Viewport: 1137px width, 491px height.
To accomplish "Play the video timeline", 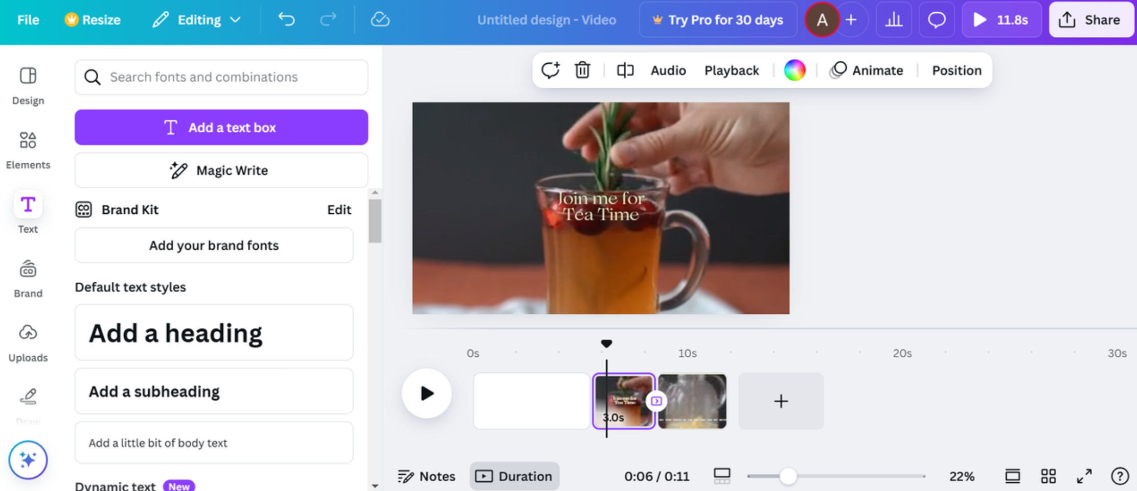I will (426, 394).
